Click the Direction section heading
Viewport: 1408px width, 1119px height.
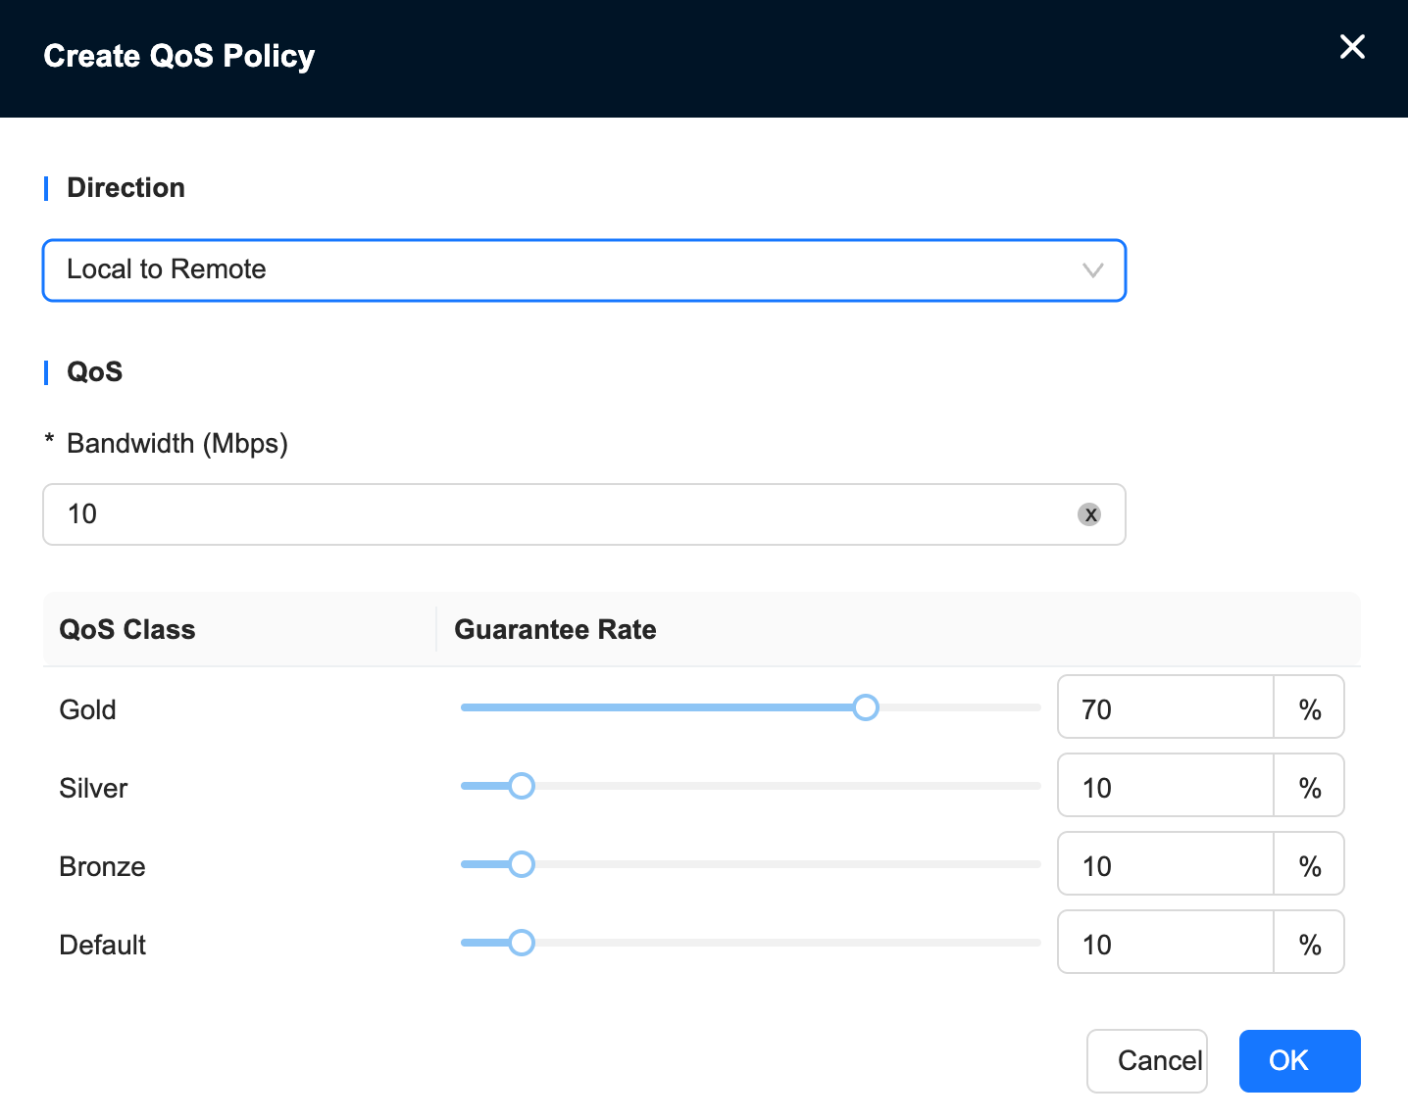point(126,187)
